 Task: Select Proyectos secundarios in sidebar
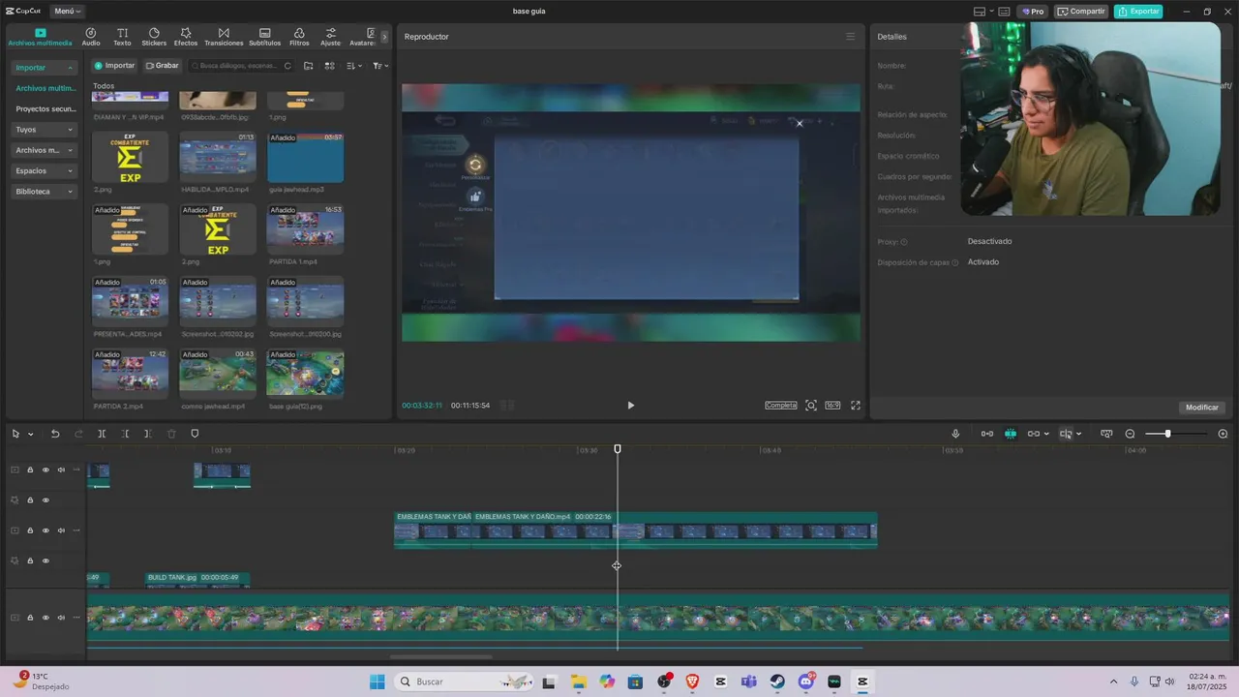coord(45,109)
